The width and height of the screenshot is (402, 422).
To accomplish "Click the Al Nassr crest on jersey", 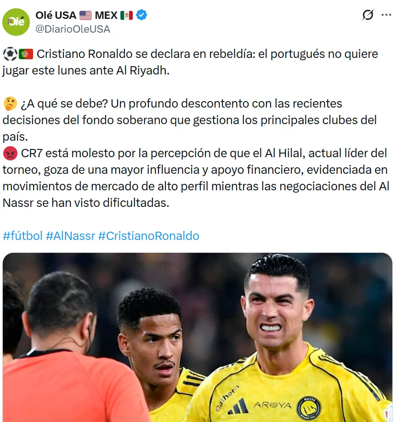I will (308, 408).
